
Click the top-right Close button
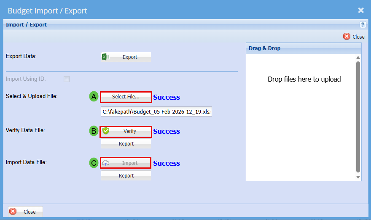(x=354, y=37)
